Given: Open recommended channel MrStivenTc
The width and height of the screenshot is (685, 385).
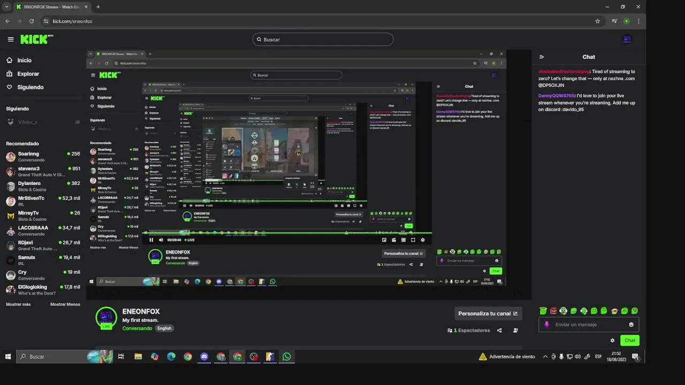Looking at the screenshot, I should [43, 201].
